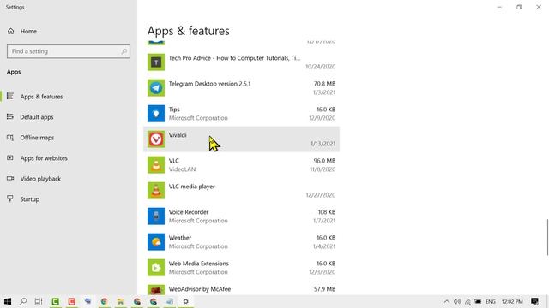Click the Tech Pro Advice app icon
The height and width of the screenshot is (308, 549).
156,62
